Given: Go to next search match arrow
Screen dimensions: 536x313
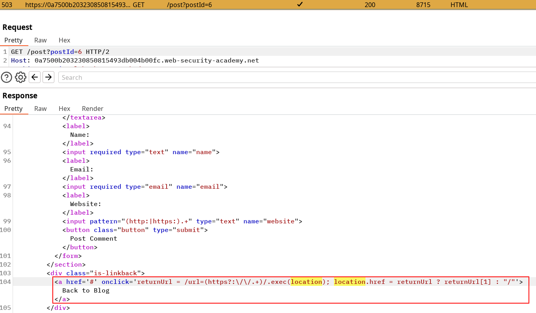Looking at the screenshot, I should pyautogui.click(x=48, y=77).
